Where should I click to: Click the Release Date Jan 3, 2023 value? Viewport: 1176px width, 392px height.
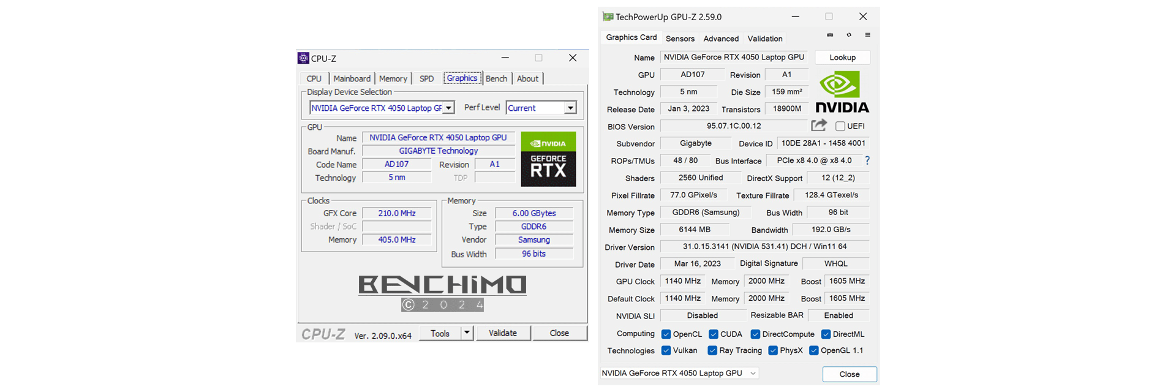[x=688, y=108]
